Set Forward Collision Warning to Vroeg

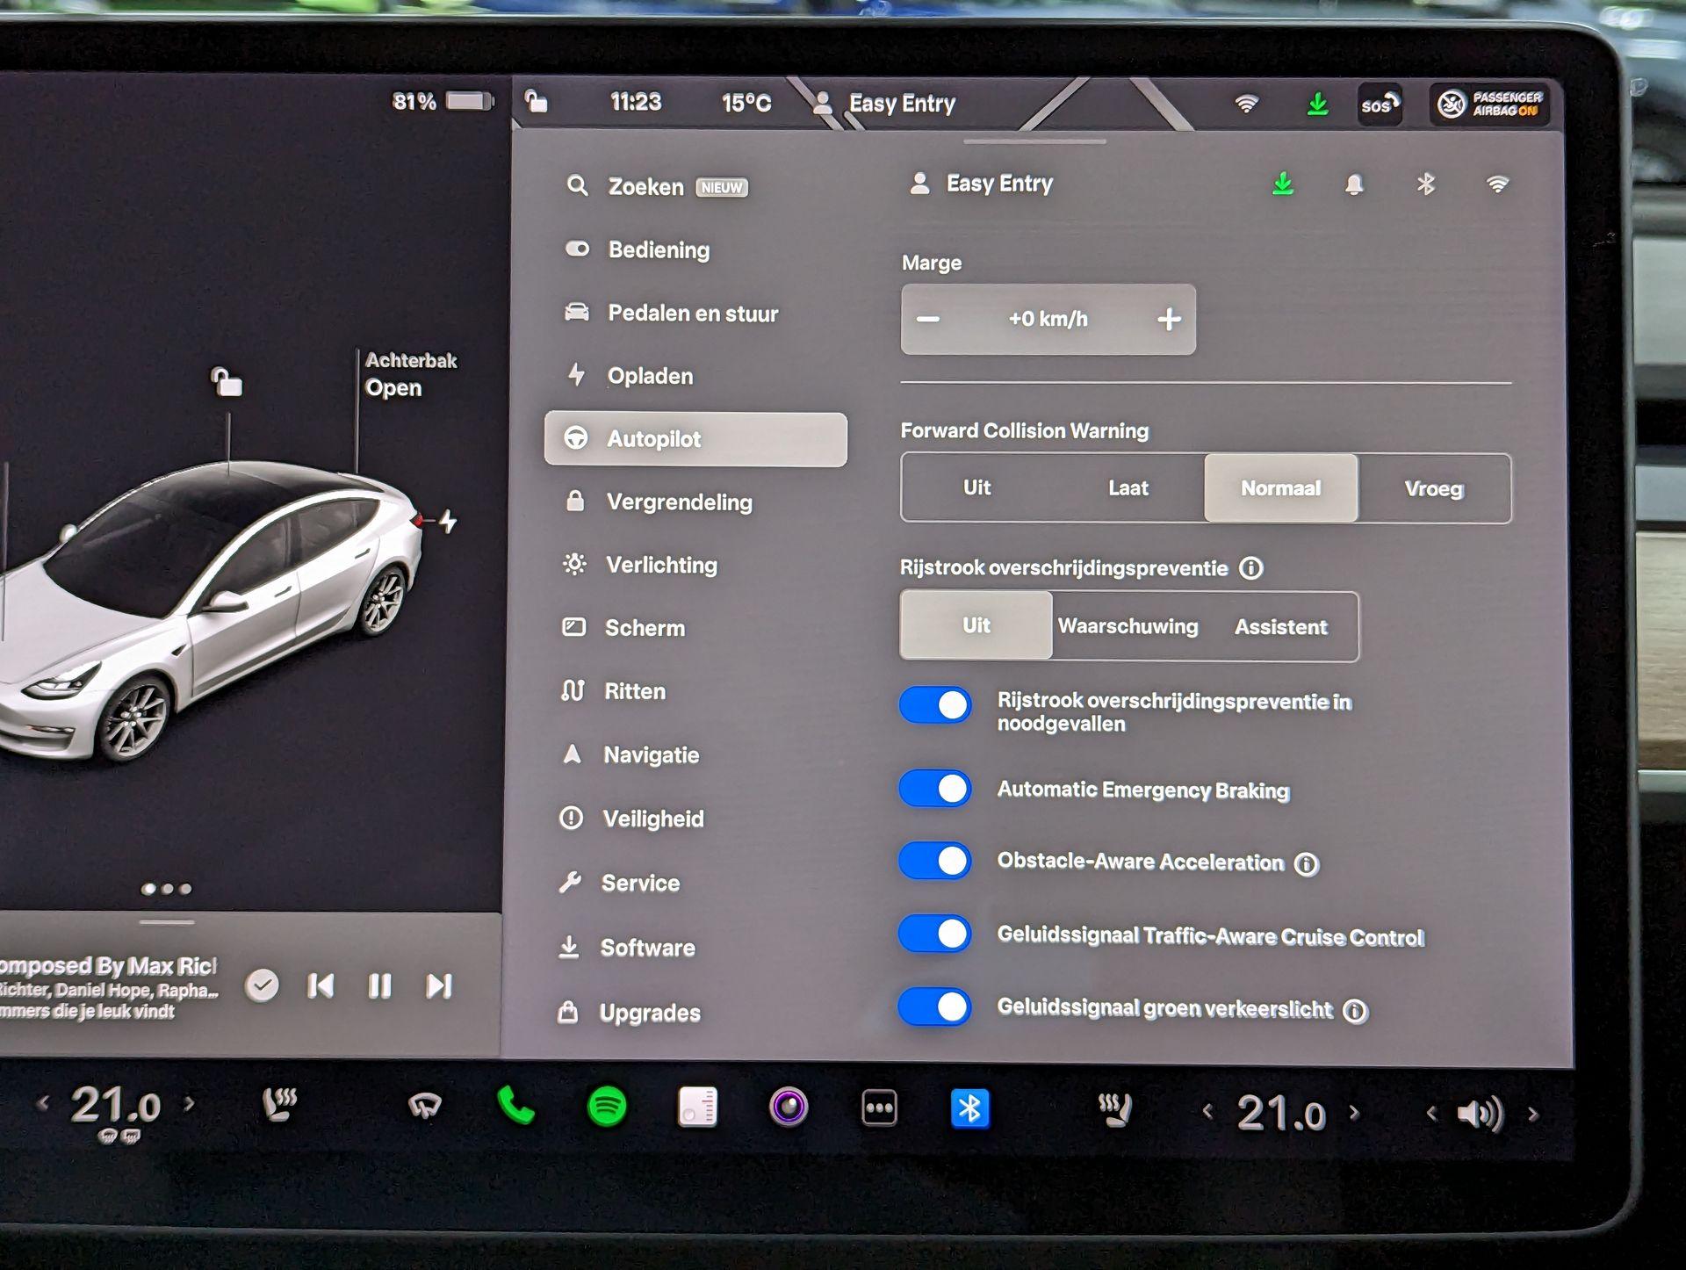click(1434, 488)
